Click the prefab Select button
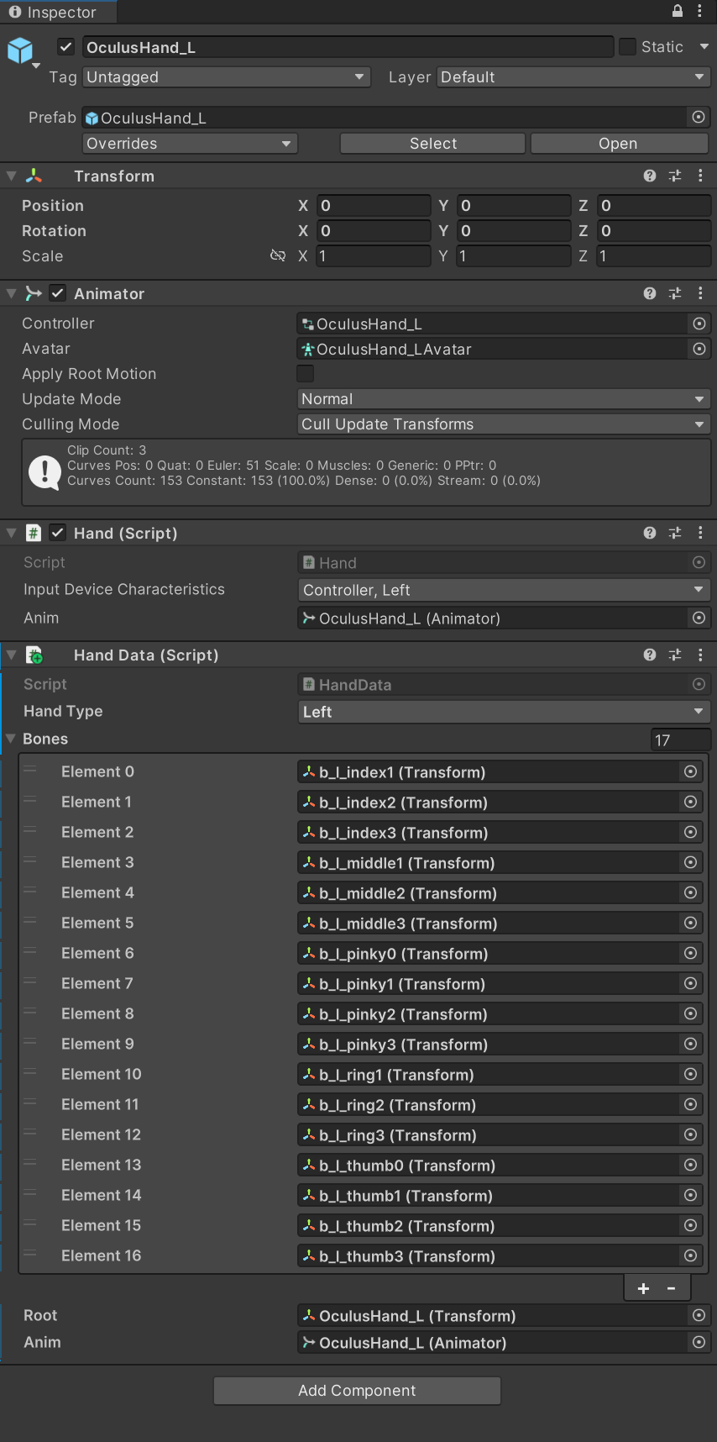 pyautogui.click(x=433, y=144)
